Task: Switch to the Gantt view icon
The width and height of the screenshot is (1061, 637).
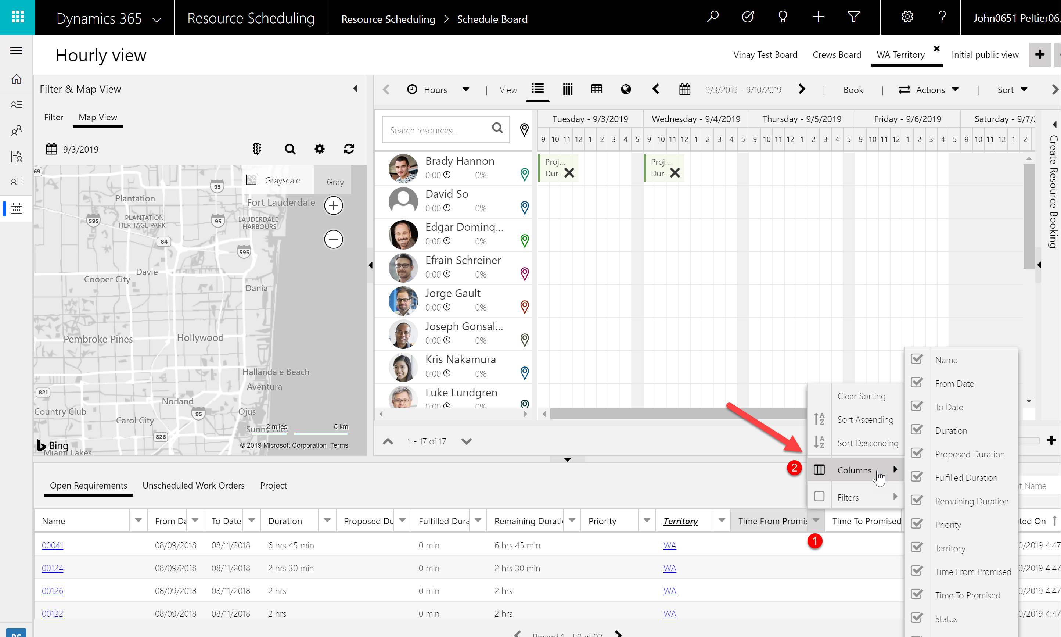Action: coord(567,89)
